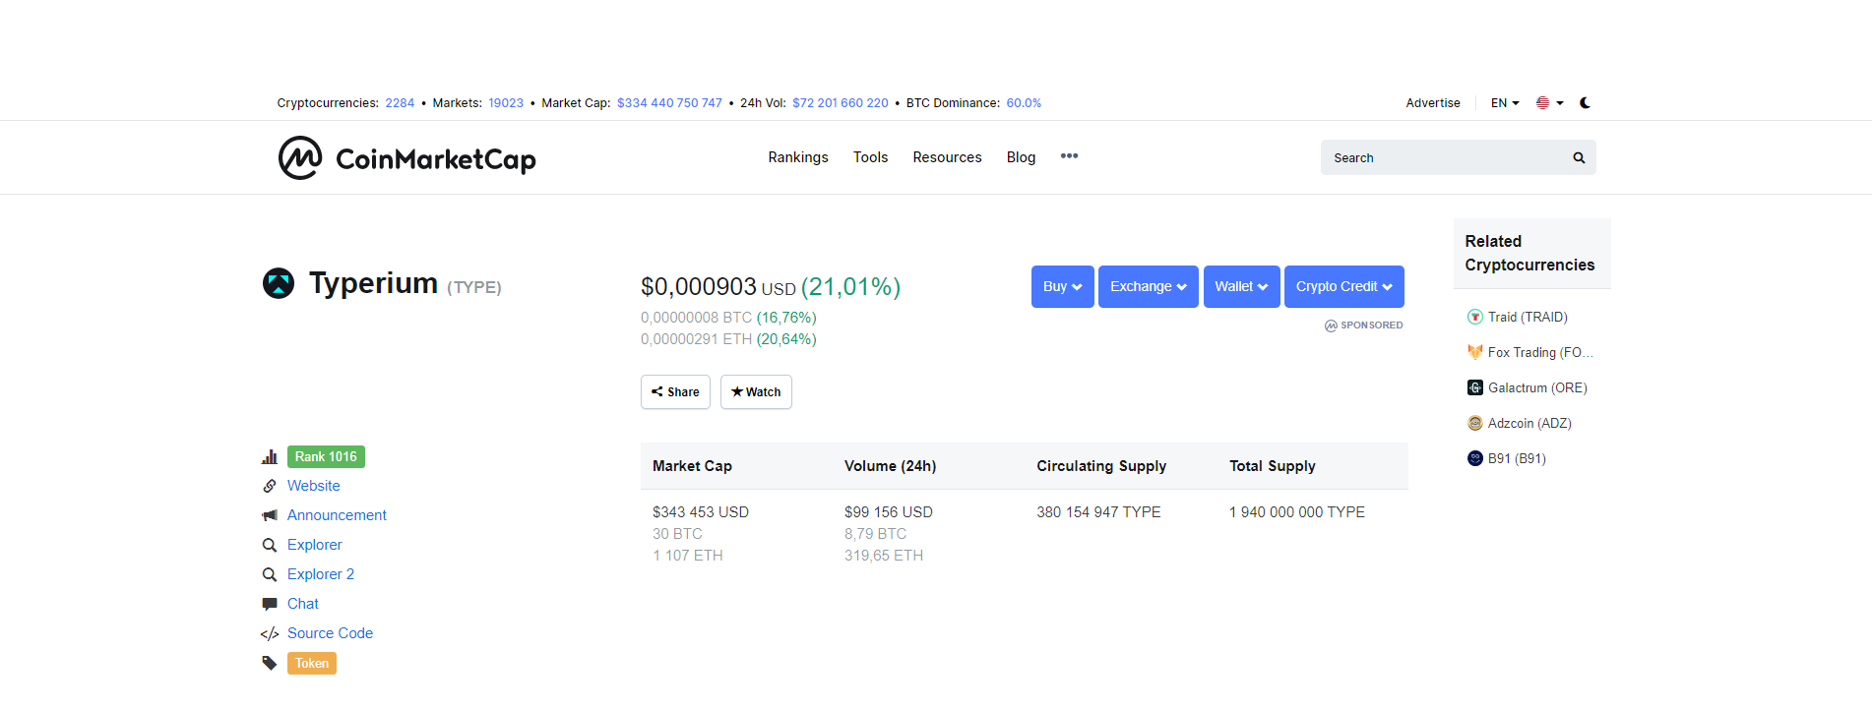Expand the Exchange dropdown
Viewport: 1872px width, 710px height.
pyautogui.click(x=1149, y=286)
